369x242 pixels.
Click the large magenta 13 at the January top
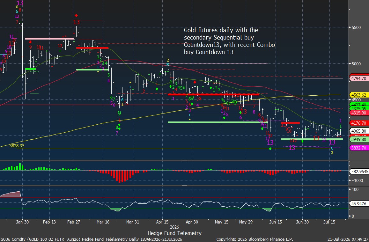click(x=20, y=3)
